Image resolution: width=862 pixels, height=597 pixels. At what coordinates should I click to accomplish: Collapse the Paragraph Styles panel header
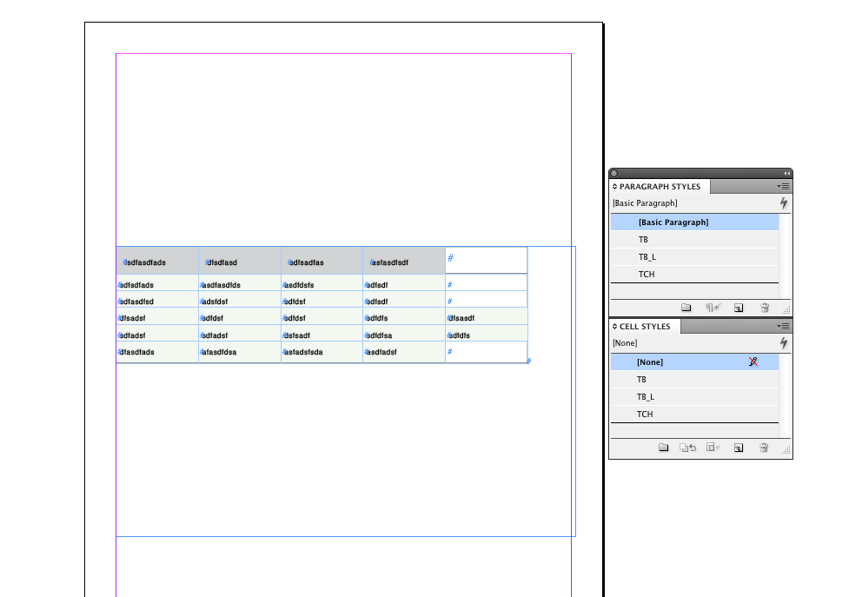click(x=614, y=185)
